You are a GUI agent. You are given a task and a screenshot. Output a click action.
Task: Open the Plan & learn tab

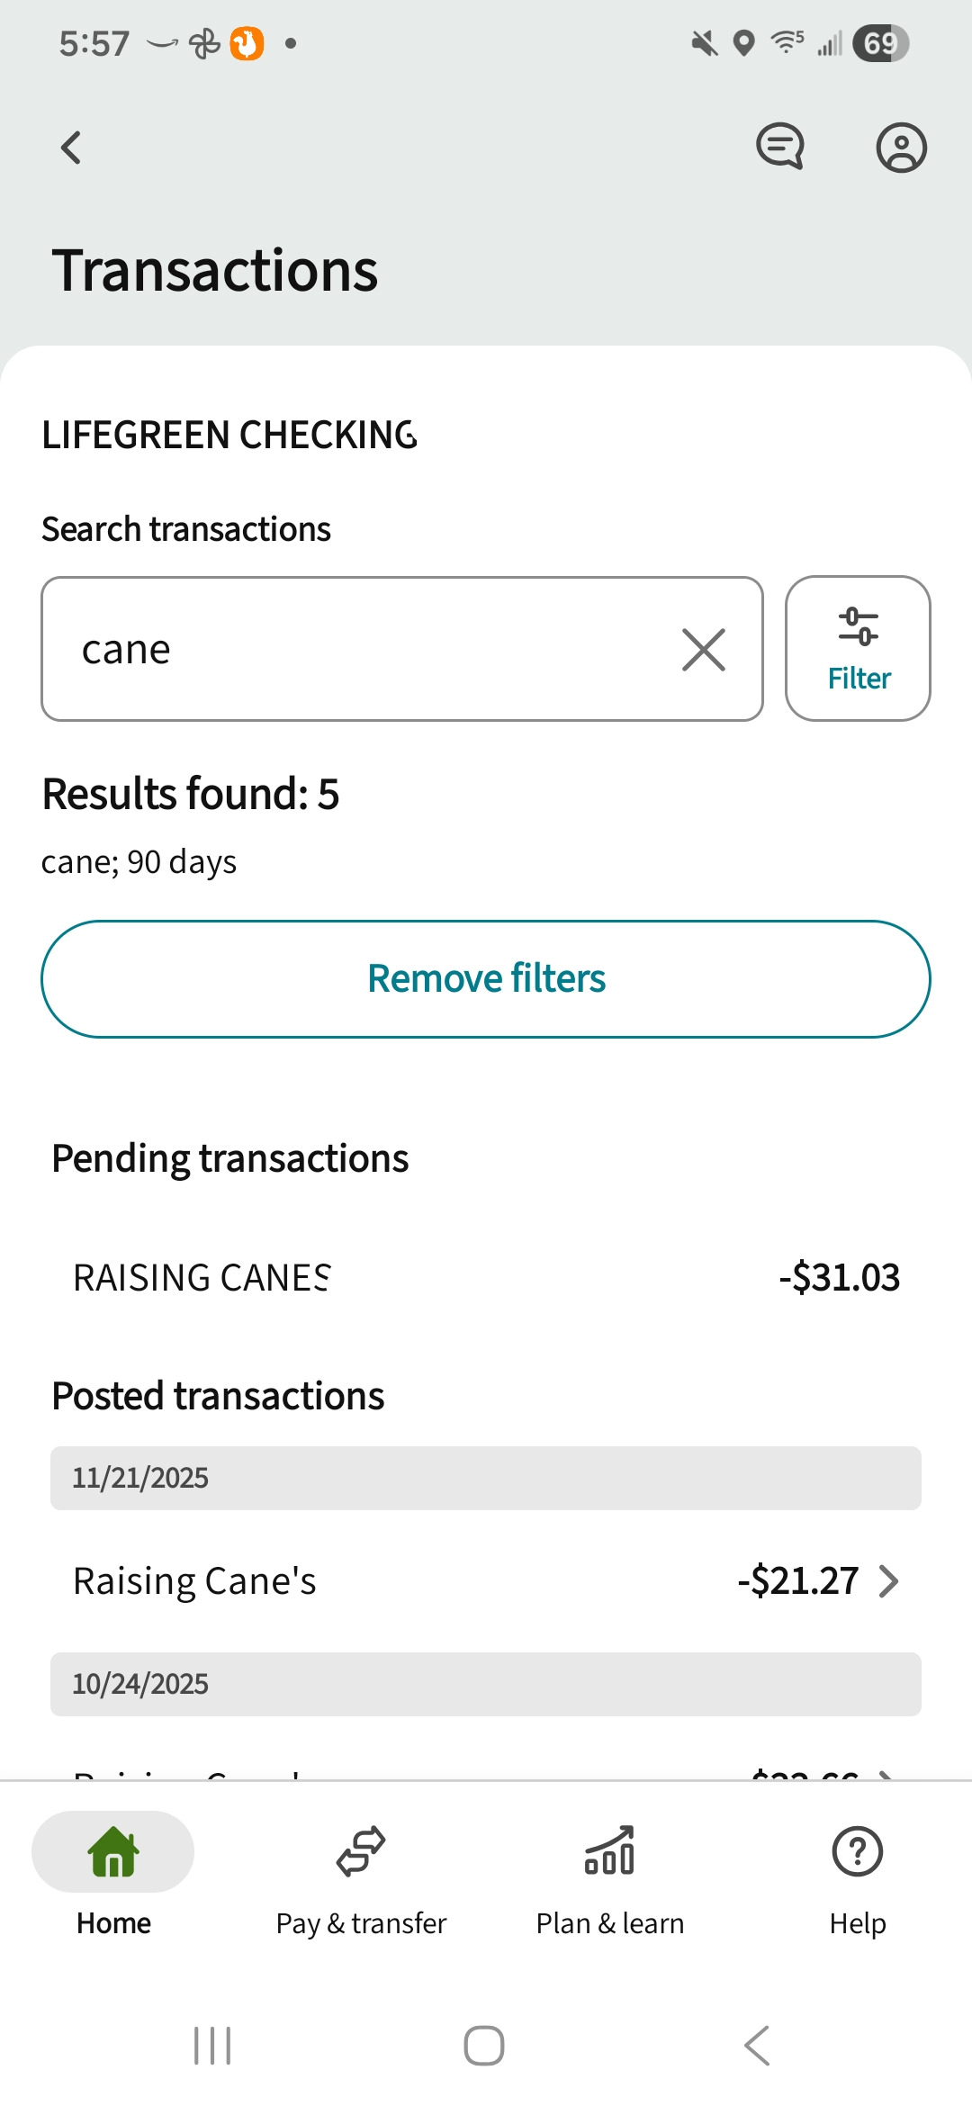coord(609,1875)
